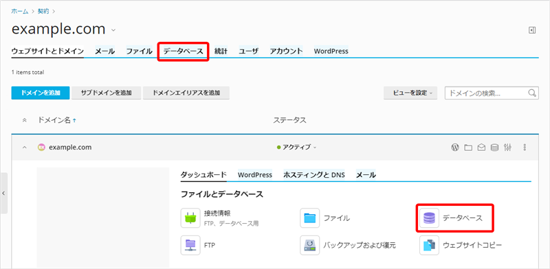The image size is (550, 269).
Task: Expand the left sidebar handle arrow
Action: coord(3,193)
